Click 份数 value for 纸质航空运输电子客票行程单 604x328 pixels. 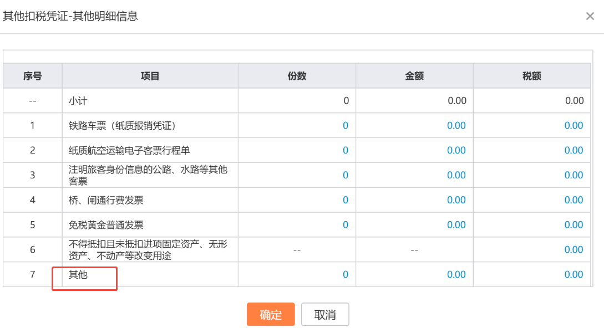click(x=345, y=151)
